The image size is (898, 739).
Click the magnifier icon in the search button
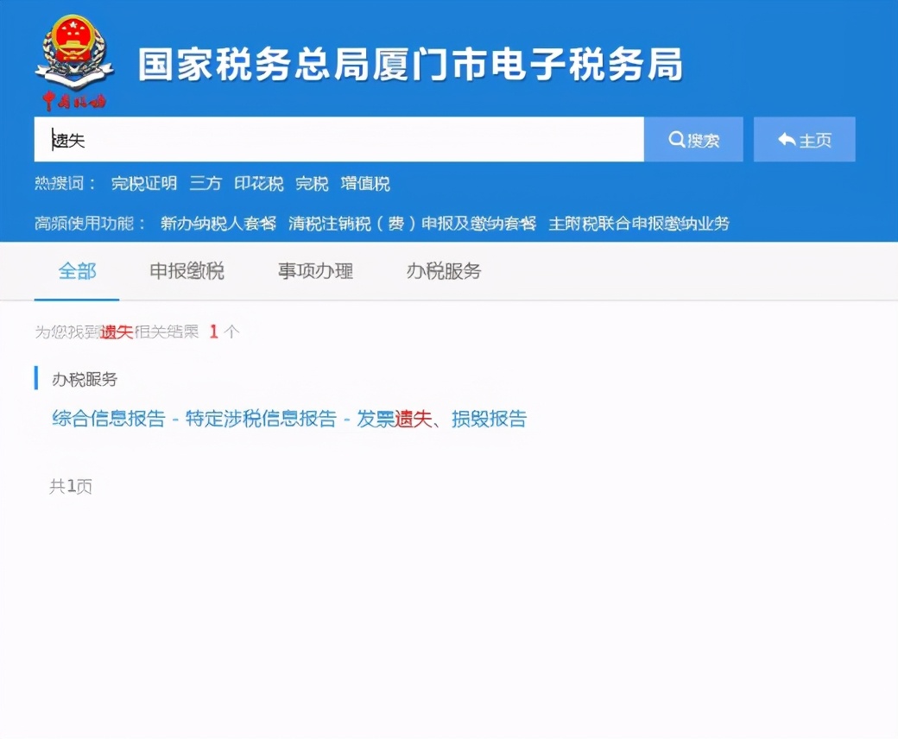coord(676,140)
